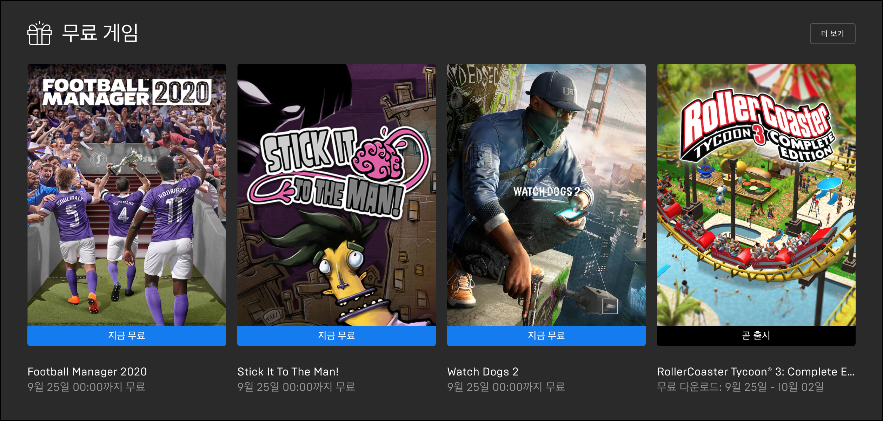The image size is (883, 421).
Task: Open the RollerCoaster Tycoon 3: Complete E... title
Action: (x=756, y=372)
